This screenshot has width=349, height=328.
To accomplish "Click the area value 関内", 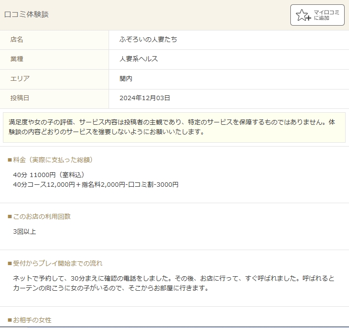I will coord(126,78).
